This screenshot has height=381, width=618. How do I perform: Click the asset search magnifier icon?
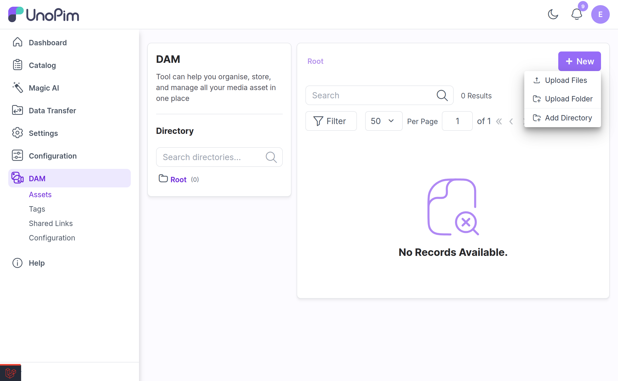pos(442,95)
